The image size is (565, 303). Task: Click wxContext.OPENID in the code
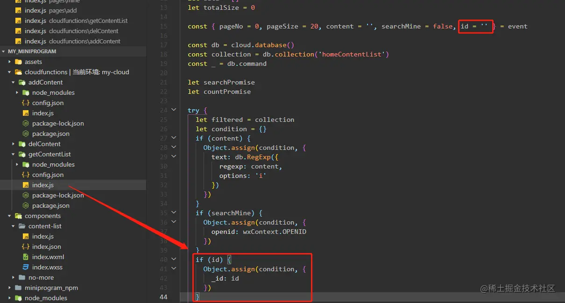point(275,232)
